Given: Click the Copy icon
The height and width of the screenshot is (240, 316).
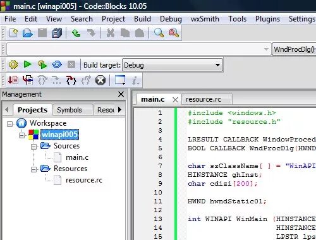Looking at the screenshot, I should [125, 33].
